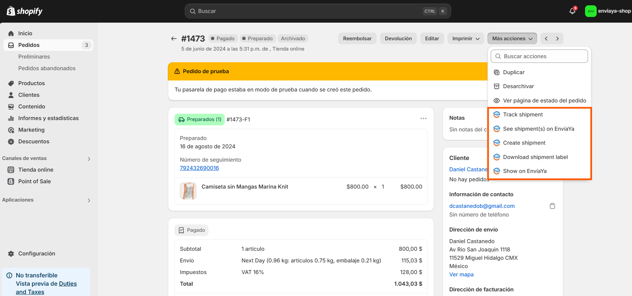Choose Track shipment action
This screenshot has height=296, width=632.
(x=539, y=114)
